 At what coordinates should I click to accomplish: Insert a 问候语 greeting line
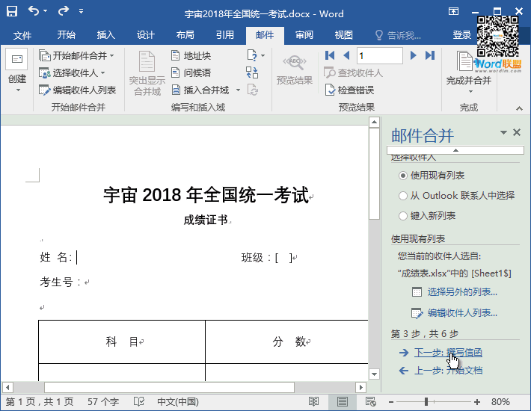191,72
